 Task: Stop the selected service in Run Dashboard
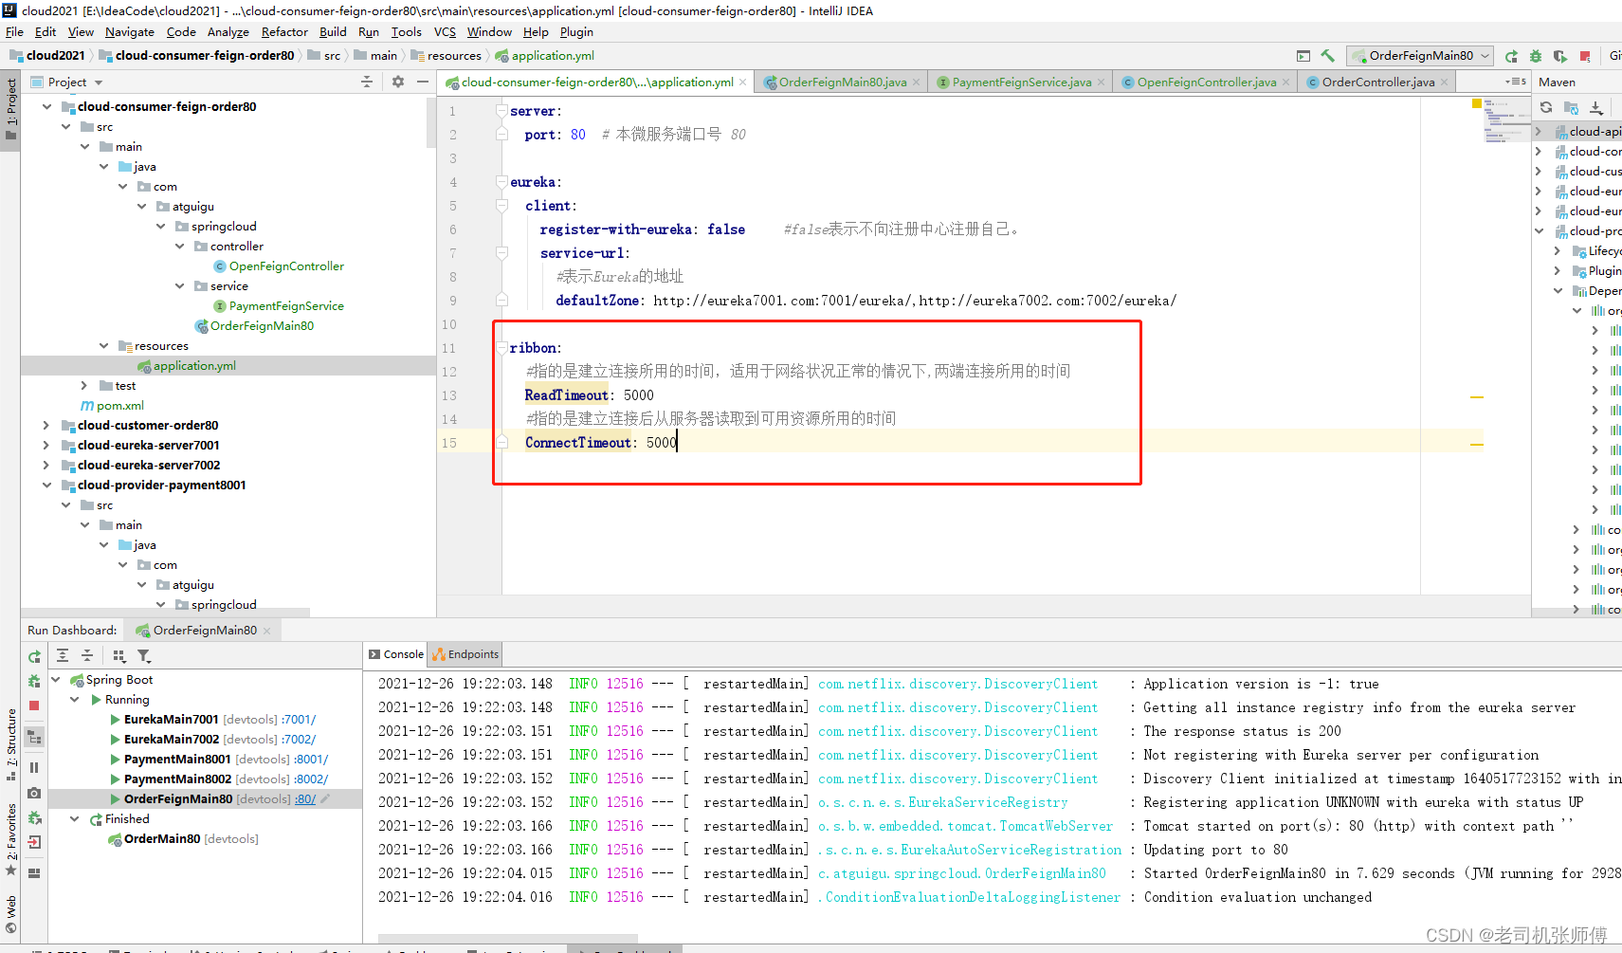[34, 706]
